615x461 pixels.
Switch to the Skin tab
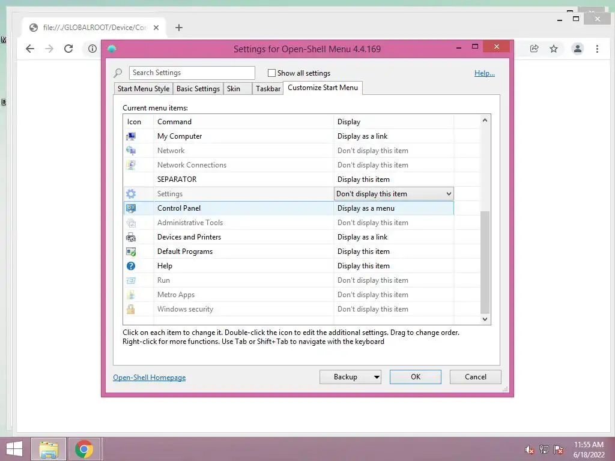237,89
